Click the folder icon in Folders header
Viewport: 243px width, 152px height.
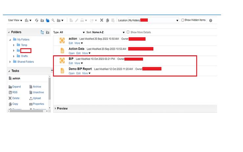click(x=48, y=32)
